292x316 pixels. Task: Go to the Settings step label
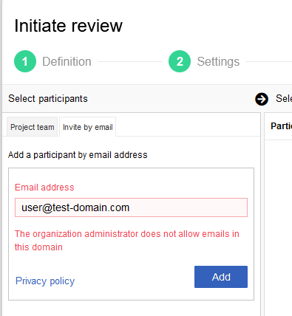pos(218,61)
